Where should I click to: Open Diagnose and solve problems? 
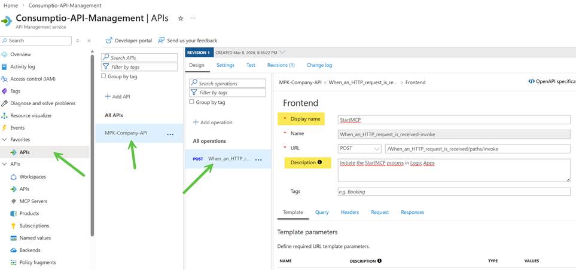(42, 103)
